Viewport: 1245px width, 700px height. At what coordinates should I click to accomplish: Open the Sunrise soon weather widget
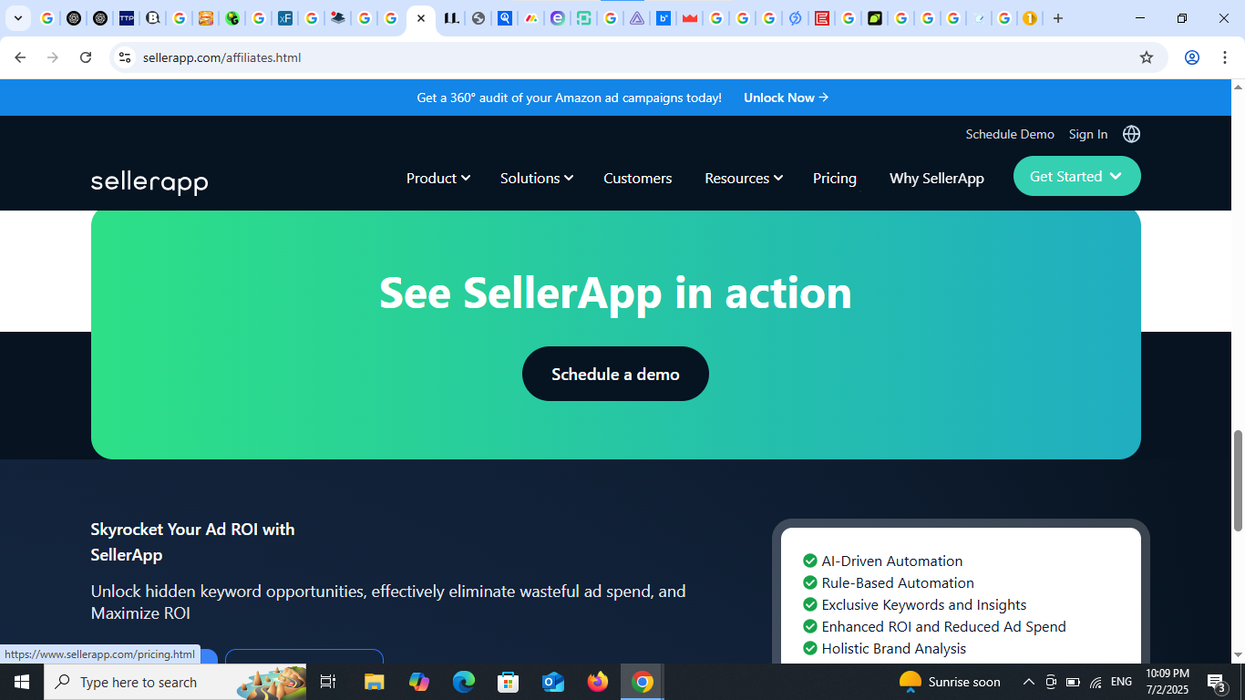coord(950,682)
